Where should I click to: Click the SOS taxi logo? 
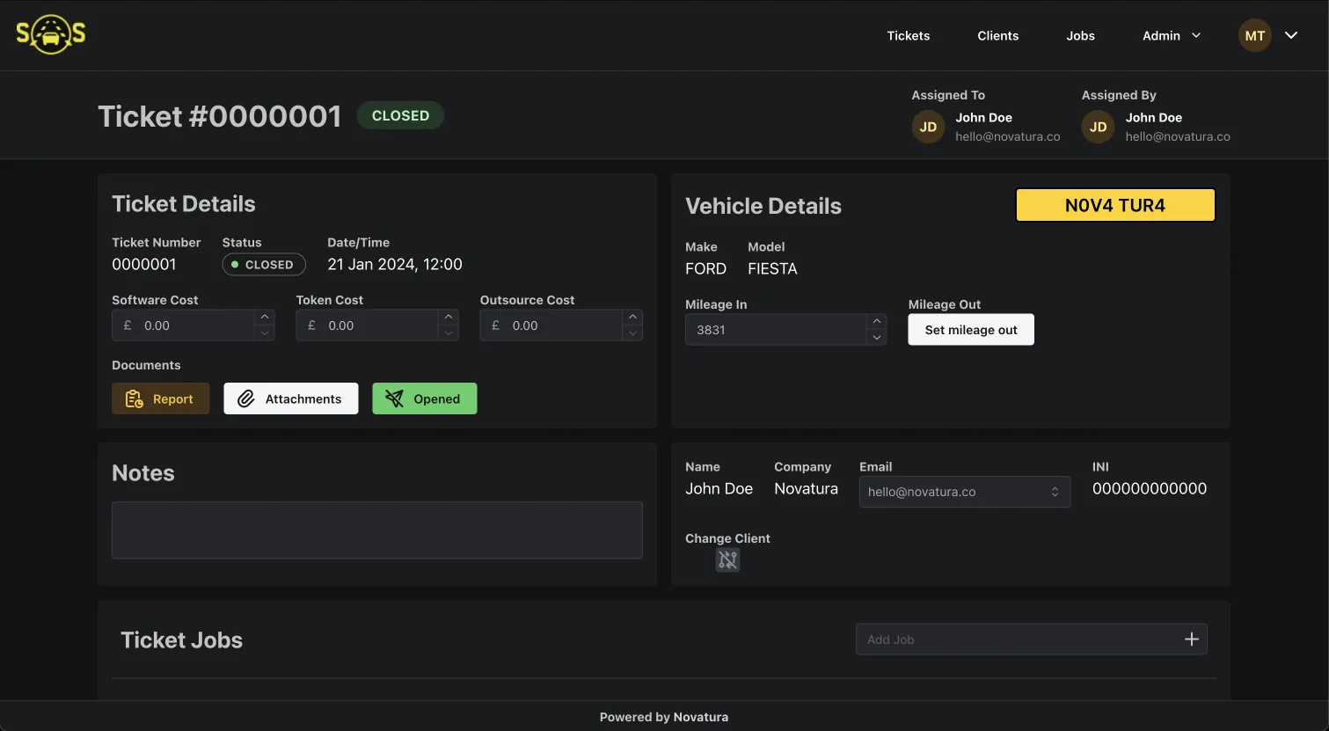click(50, 35)
